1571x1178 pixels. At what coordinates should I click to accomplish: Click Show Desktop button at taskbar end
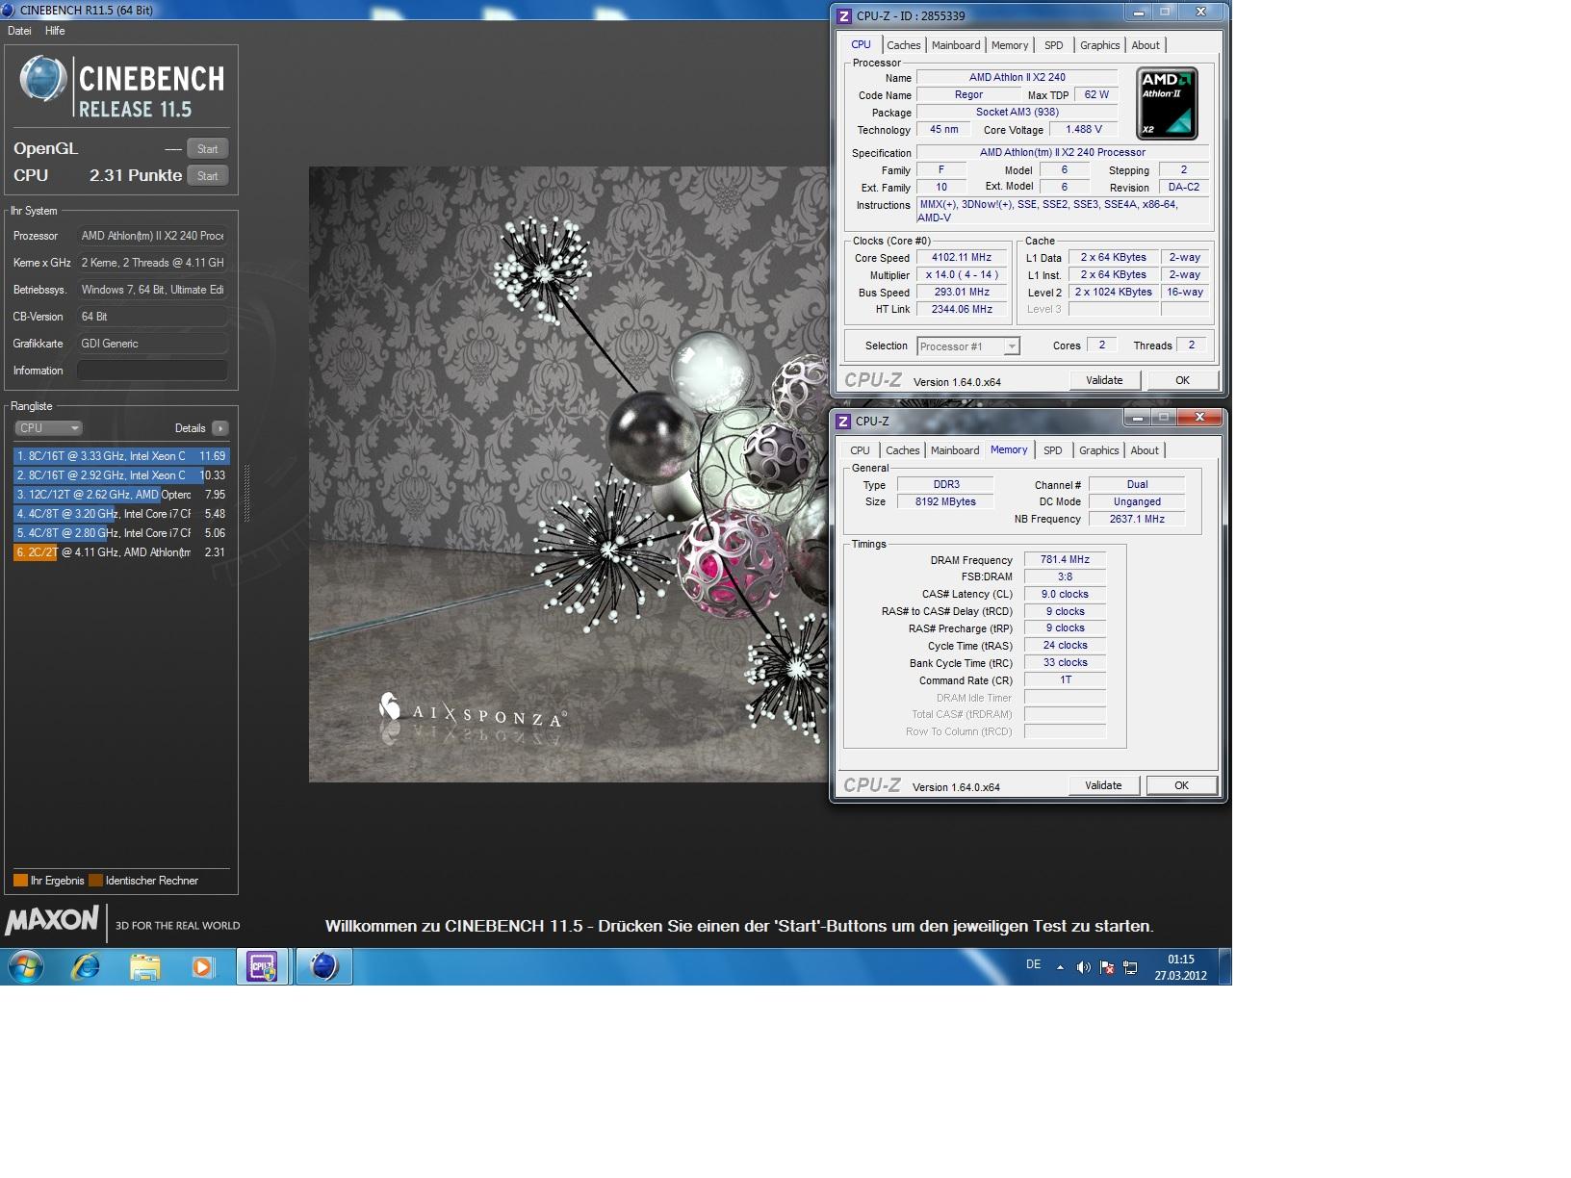[1225, 966]
